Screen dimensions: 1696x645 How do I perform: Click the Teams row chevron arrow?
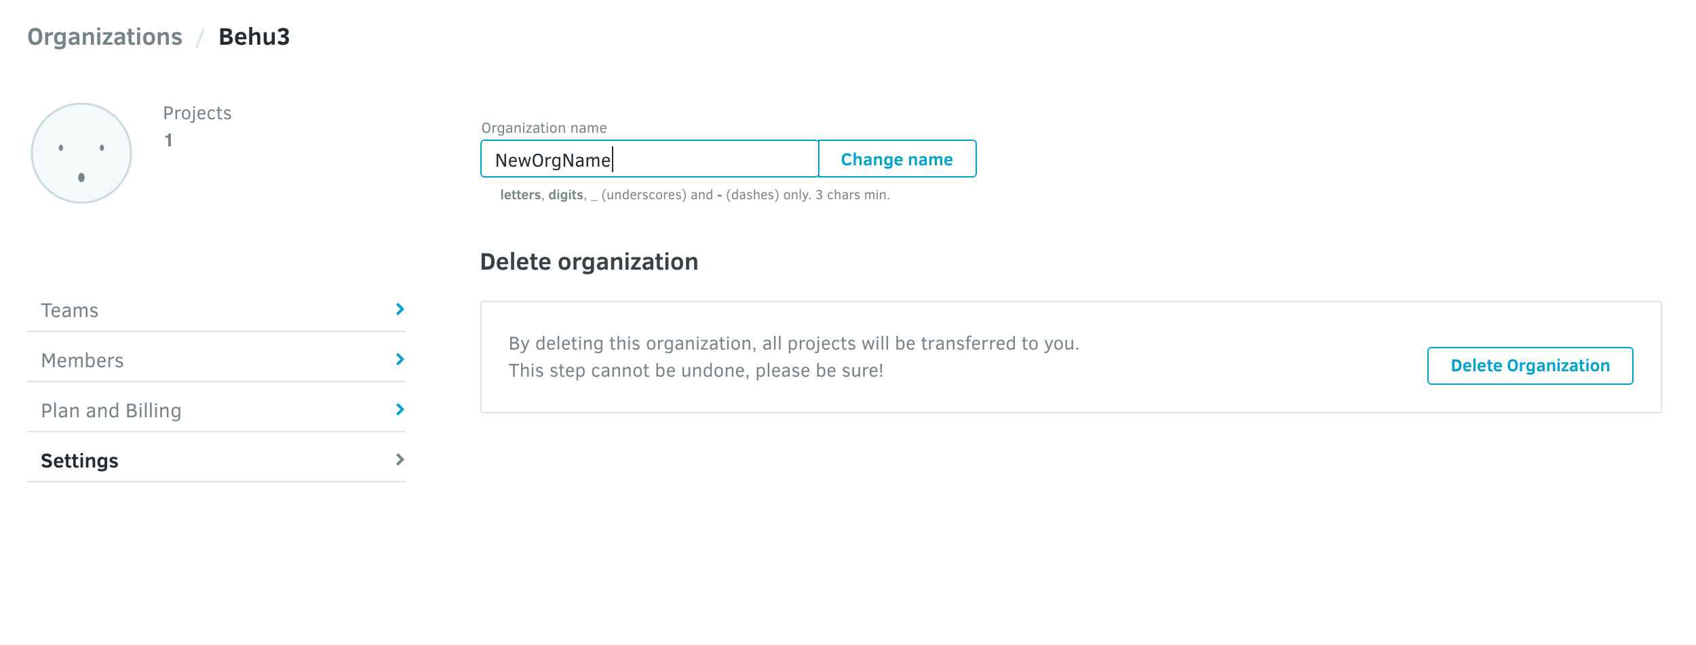click(400, 310)
